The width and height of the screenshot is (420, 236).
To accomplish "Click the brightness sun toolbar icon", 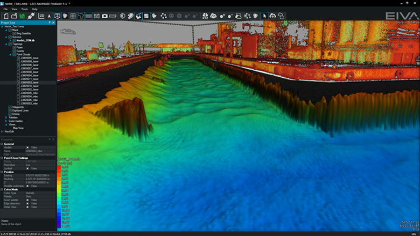I will 122,16.
